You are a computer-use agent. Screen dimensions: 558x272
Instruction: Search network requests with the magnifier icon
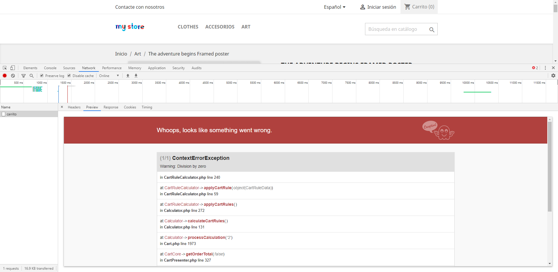[x=31, y=76]
